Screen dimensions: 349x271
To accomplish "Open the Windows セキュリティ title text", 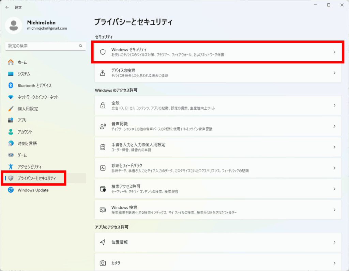I will point(129,50).
